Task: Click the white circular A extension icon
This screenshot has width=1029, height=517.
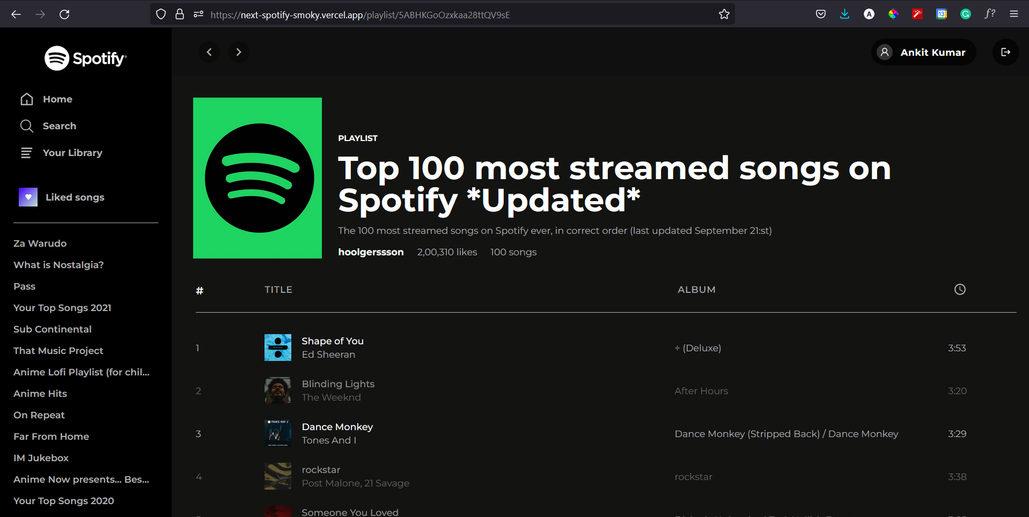Action: [869, 14]
